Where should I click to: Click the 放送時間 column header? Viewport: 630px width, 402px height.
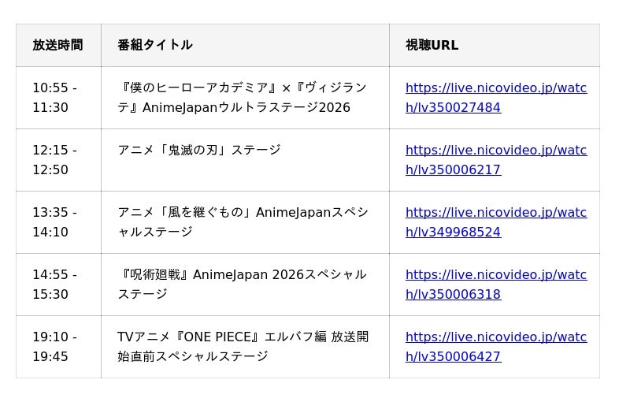click(x=57, y=45)
